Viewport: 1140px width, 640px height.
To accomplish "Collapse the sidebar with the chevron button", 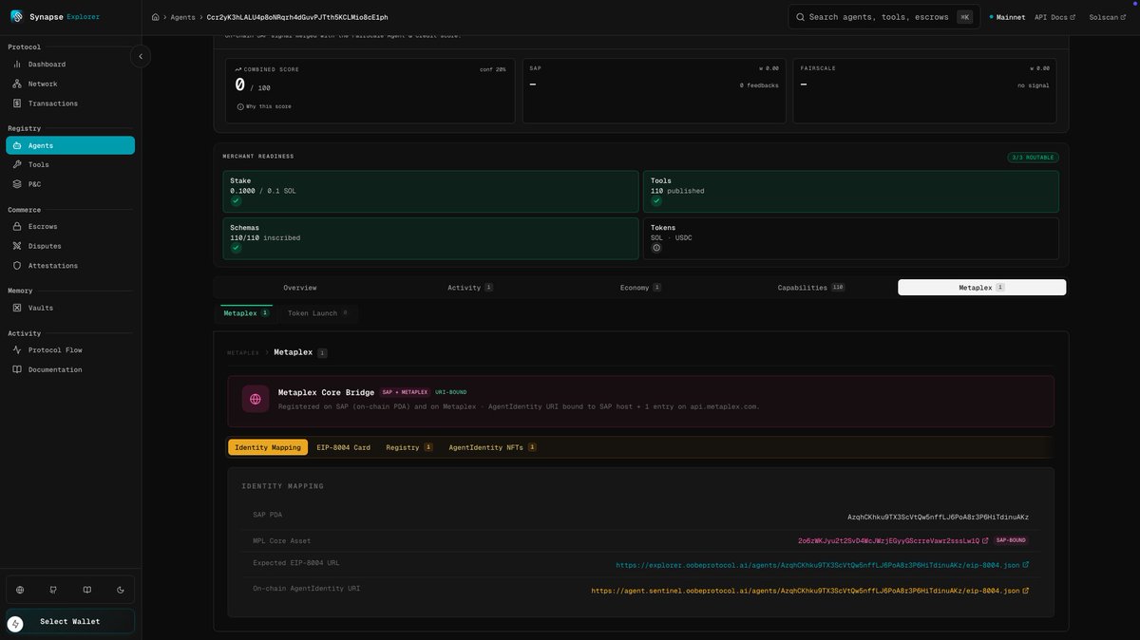I will [141, 56].
